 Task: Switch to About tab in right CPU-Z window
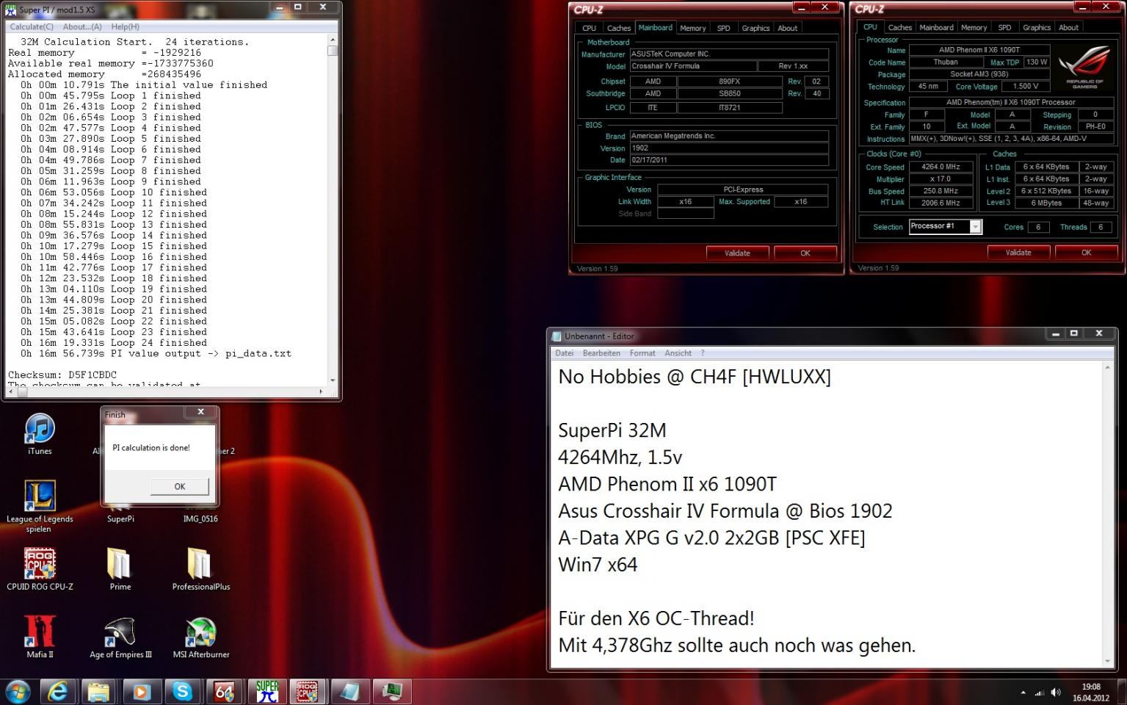(x=1068, y=27)
